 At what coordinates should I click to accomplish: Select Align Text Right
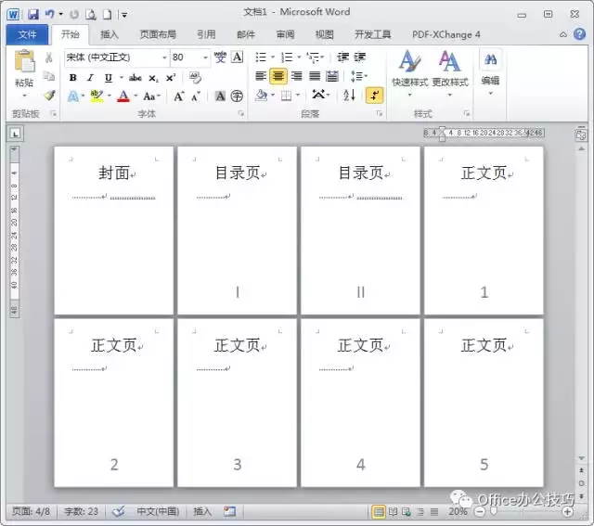297,76
